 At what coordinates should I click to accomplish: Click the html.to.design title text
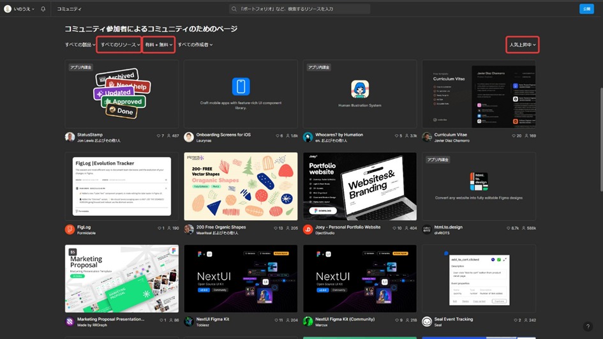tap(449, 227)
